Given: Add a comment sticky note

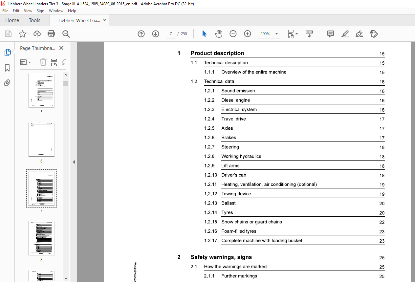Looking at the screenshot, I should pyautogui.click(x=331, y=34).
